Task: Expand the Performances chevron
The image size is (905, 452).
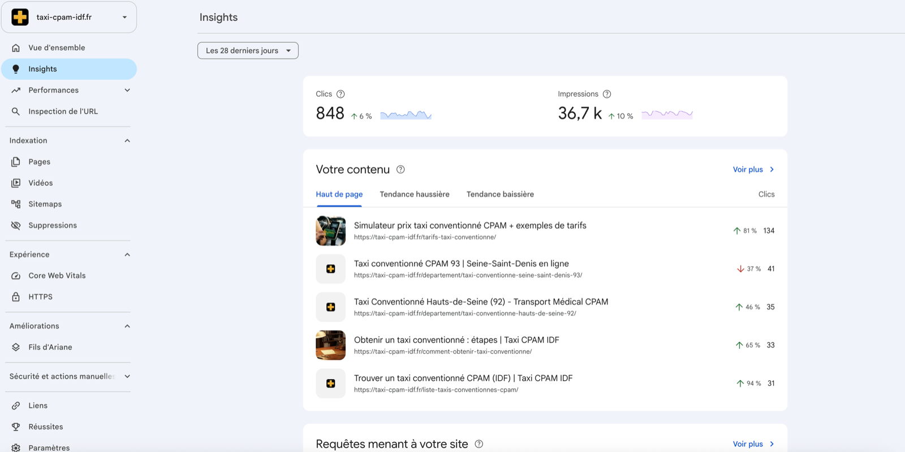Action: click(127, 90)
